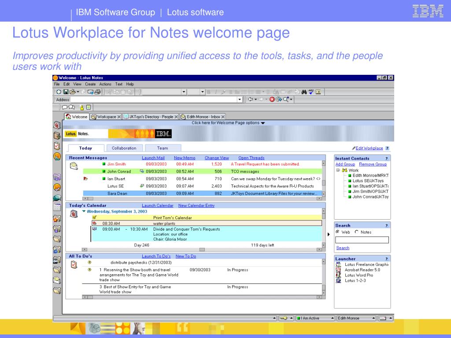Click the key icon in status bar
This screenshot has width=451, height=338.
coord(284,318)
